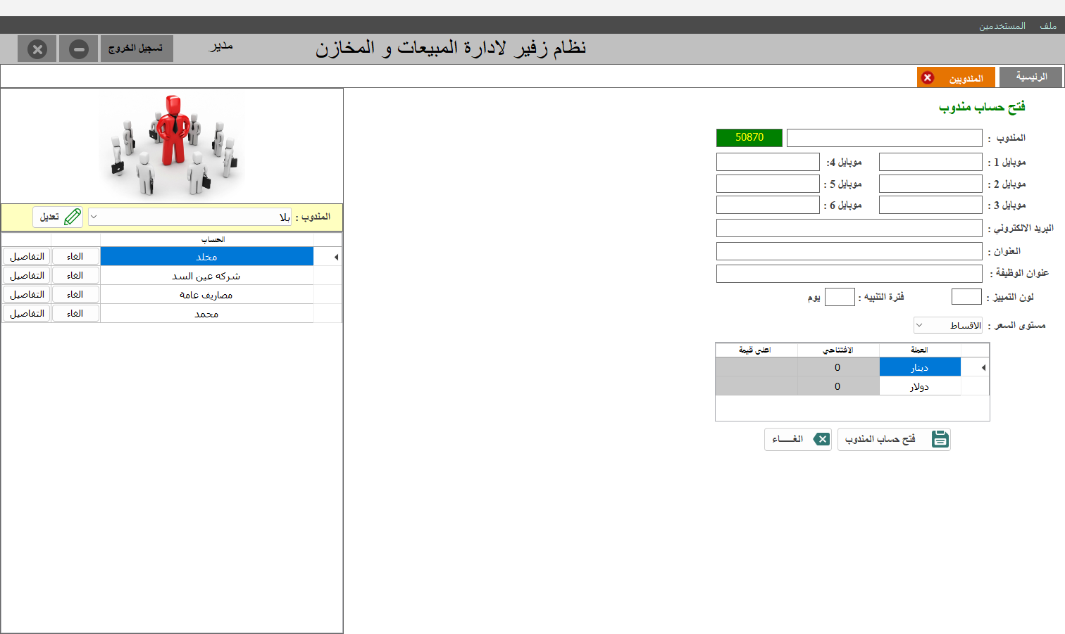Screen dimensions: 1065x634
Task: Click the opening balance cell for دينار
Action: (837, 367)
